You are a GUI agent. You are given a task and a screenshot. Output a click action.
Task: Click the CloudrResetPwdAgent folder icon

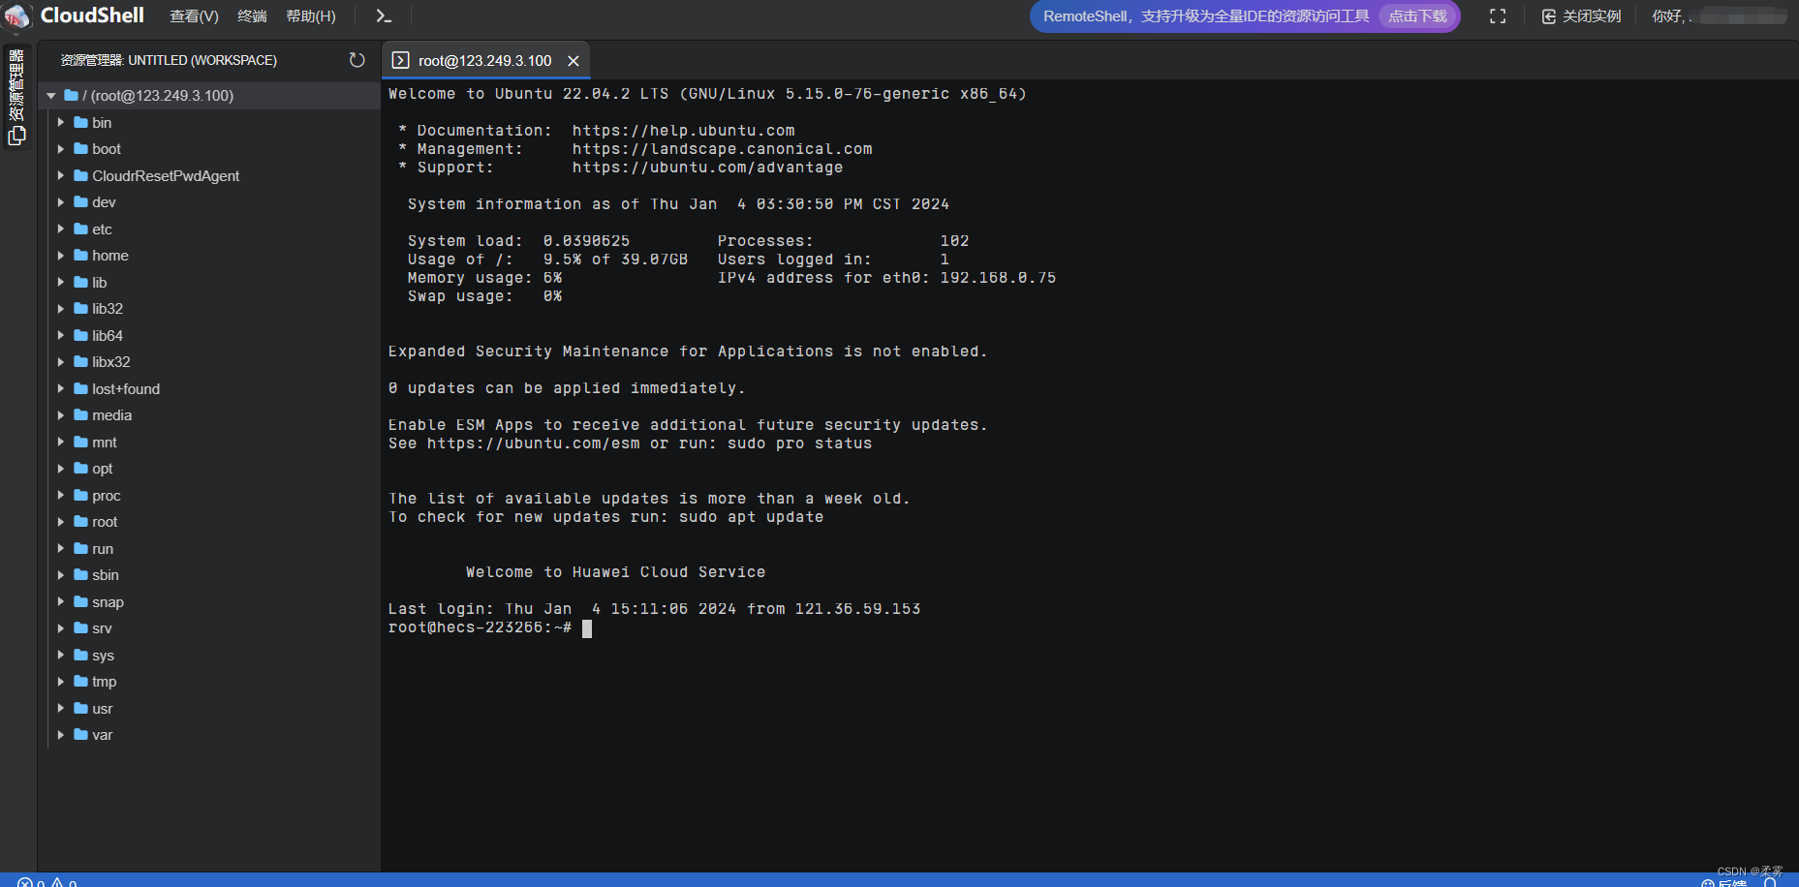81,175
